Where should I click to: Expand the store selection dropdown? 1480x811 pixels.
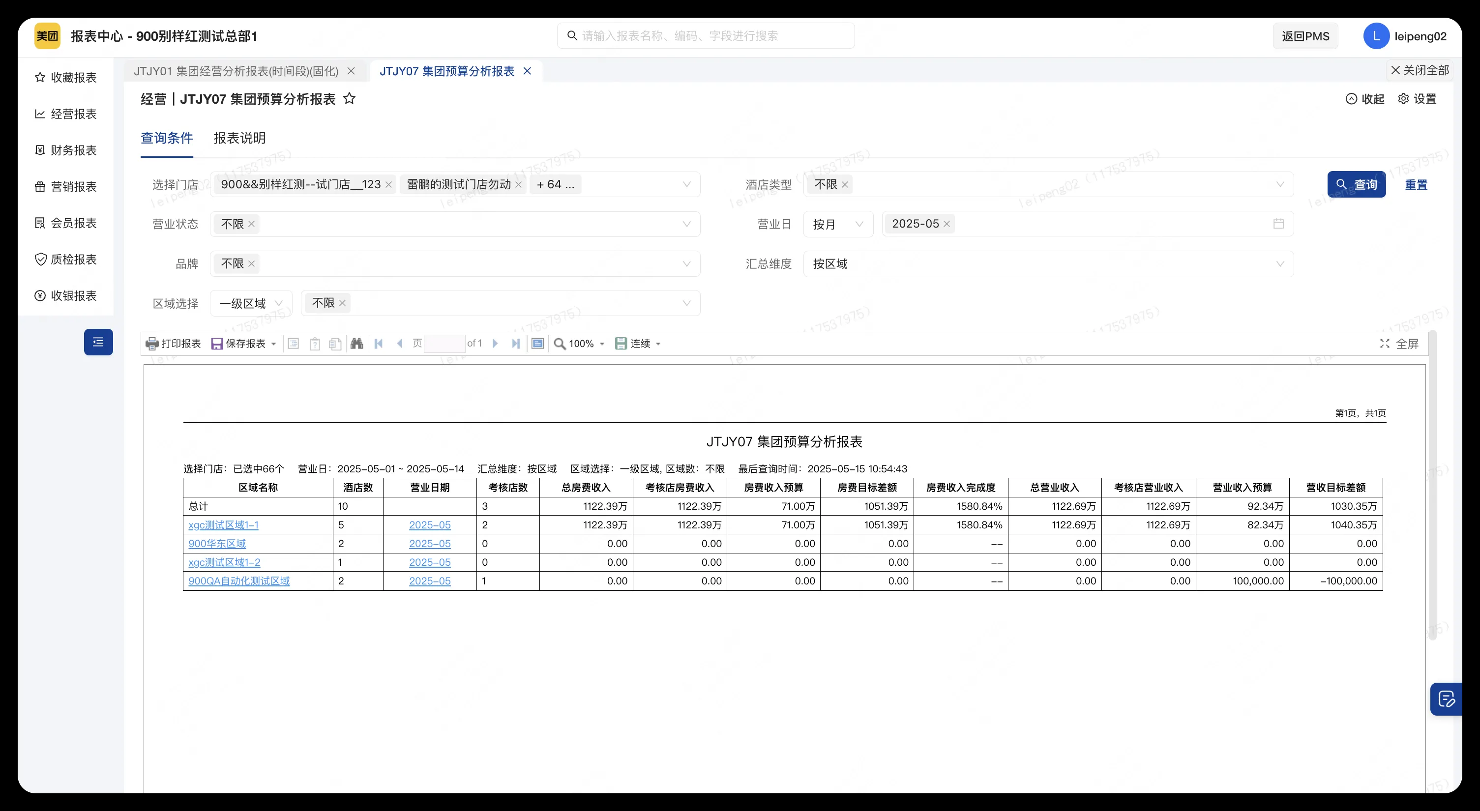(x=686, y=185)
